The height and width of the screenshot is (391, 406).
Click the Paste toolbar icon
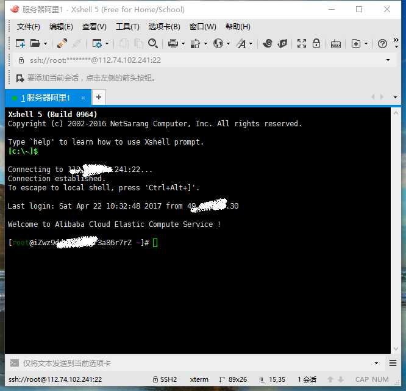coord(138,43)
